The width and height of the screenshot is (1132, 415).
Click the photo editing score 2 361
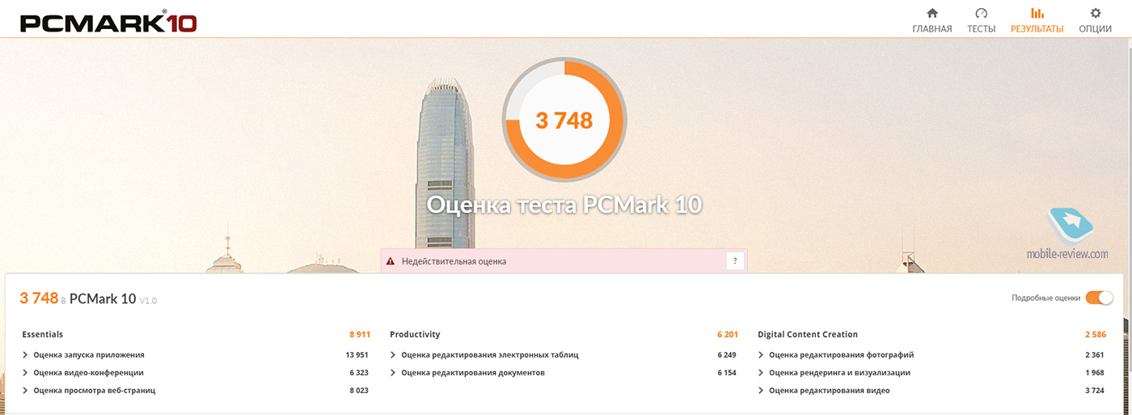[x=1096, y=354]
